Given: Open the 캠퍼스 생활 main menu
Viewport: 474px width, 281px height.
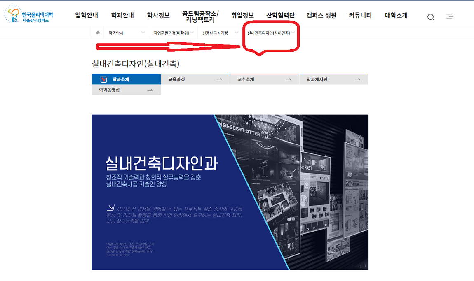Looking at the screenshot, I should pos(321,15).
